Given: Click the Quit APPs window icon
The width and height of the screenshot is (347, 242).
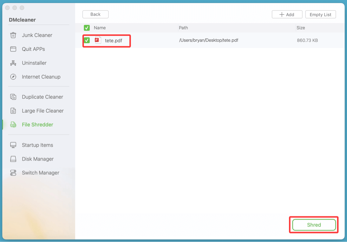Looking at the screenshot, I should click(x=13, y=49).
